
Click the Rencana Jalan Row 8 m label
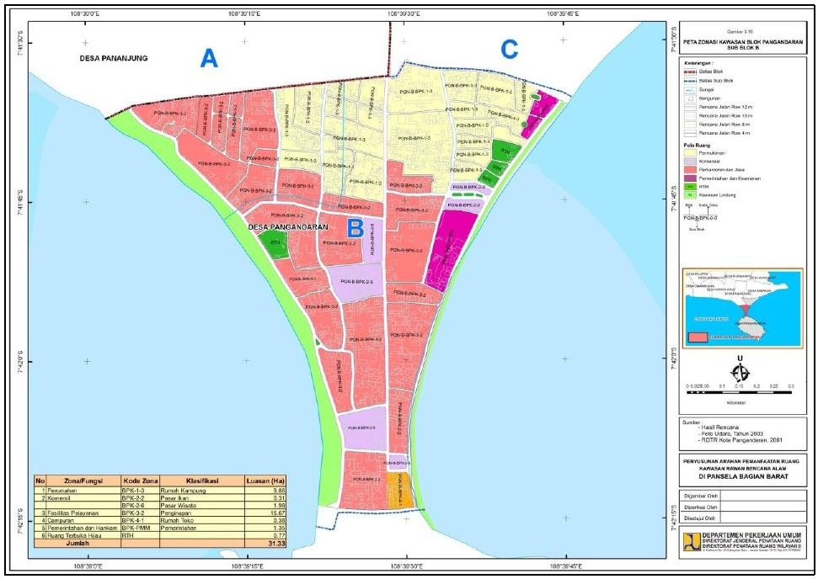[x=724, y=125]
